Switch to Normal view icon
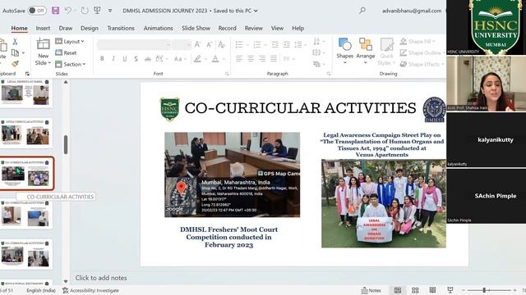Image resolution: width=526 pixels, height=295 pixels. 398,290
